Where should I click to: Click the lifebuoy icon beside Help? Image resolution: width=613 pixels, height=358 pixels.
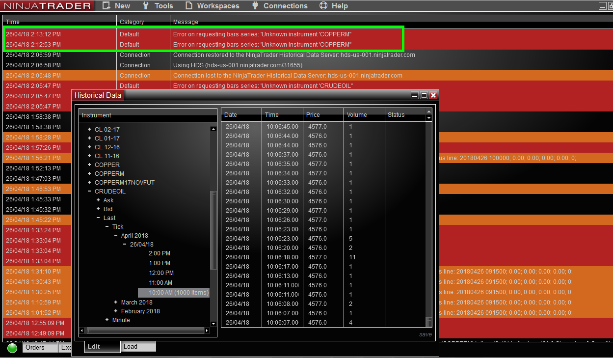pos(323,6)
